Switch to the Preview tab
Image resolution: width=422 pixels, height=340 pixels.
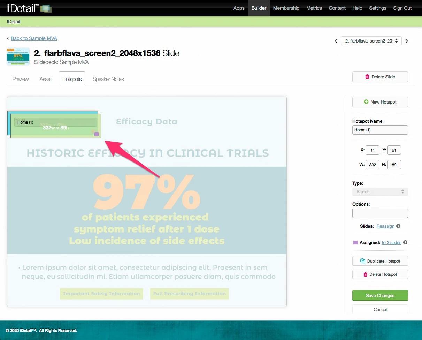click(x=21, y=79)
